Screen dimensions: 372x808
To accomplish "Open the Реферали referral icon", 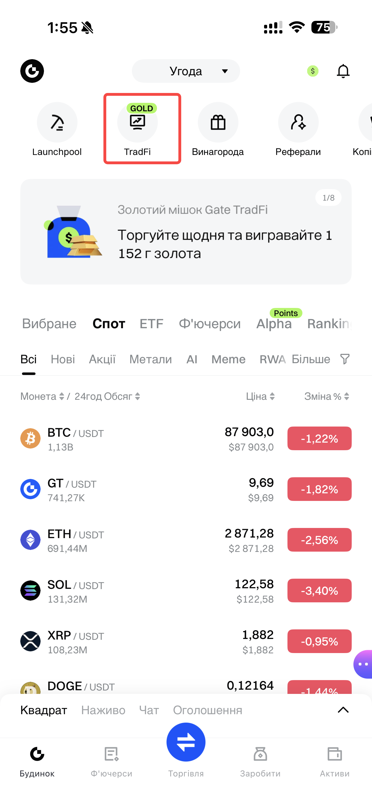I will point(298,123).
